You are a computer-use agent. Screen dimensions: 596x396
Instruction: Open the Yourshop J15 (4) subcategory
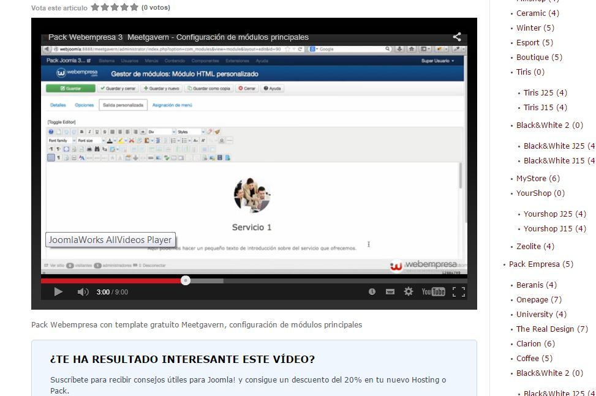point(554,229)
